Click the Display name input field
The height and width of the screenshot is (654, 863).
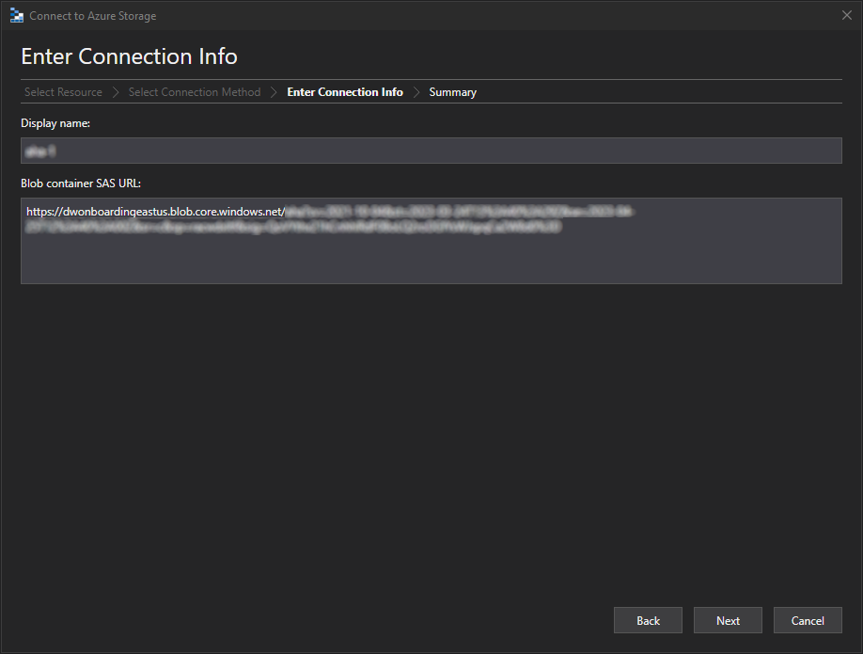tap(431, 151)
